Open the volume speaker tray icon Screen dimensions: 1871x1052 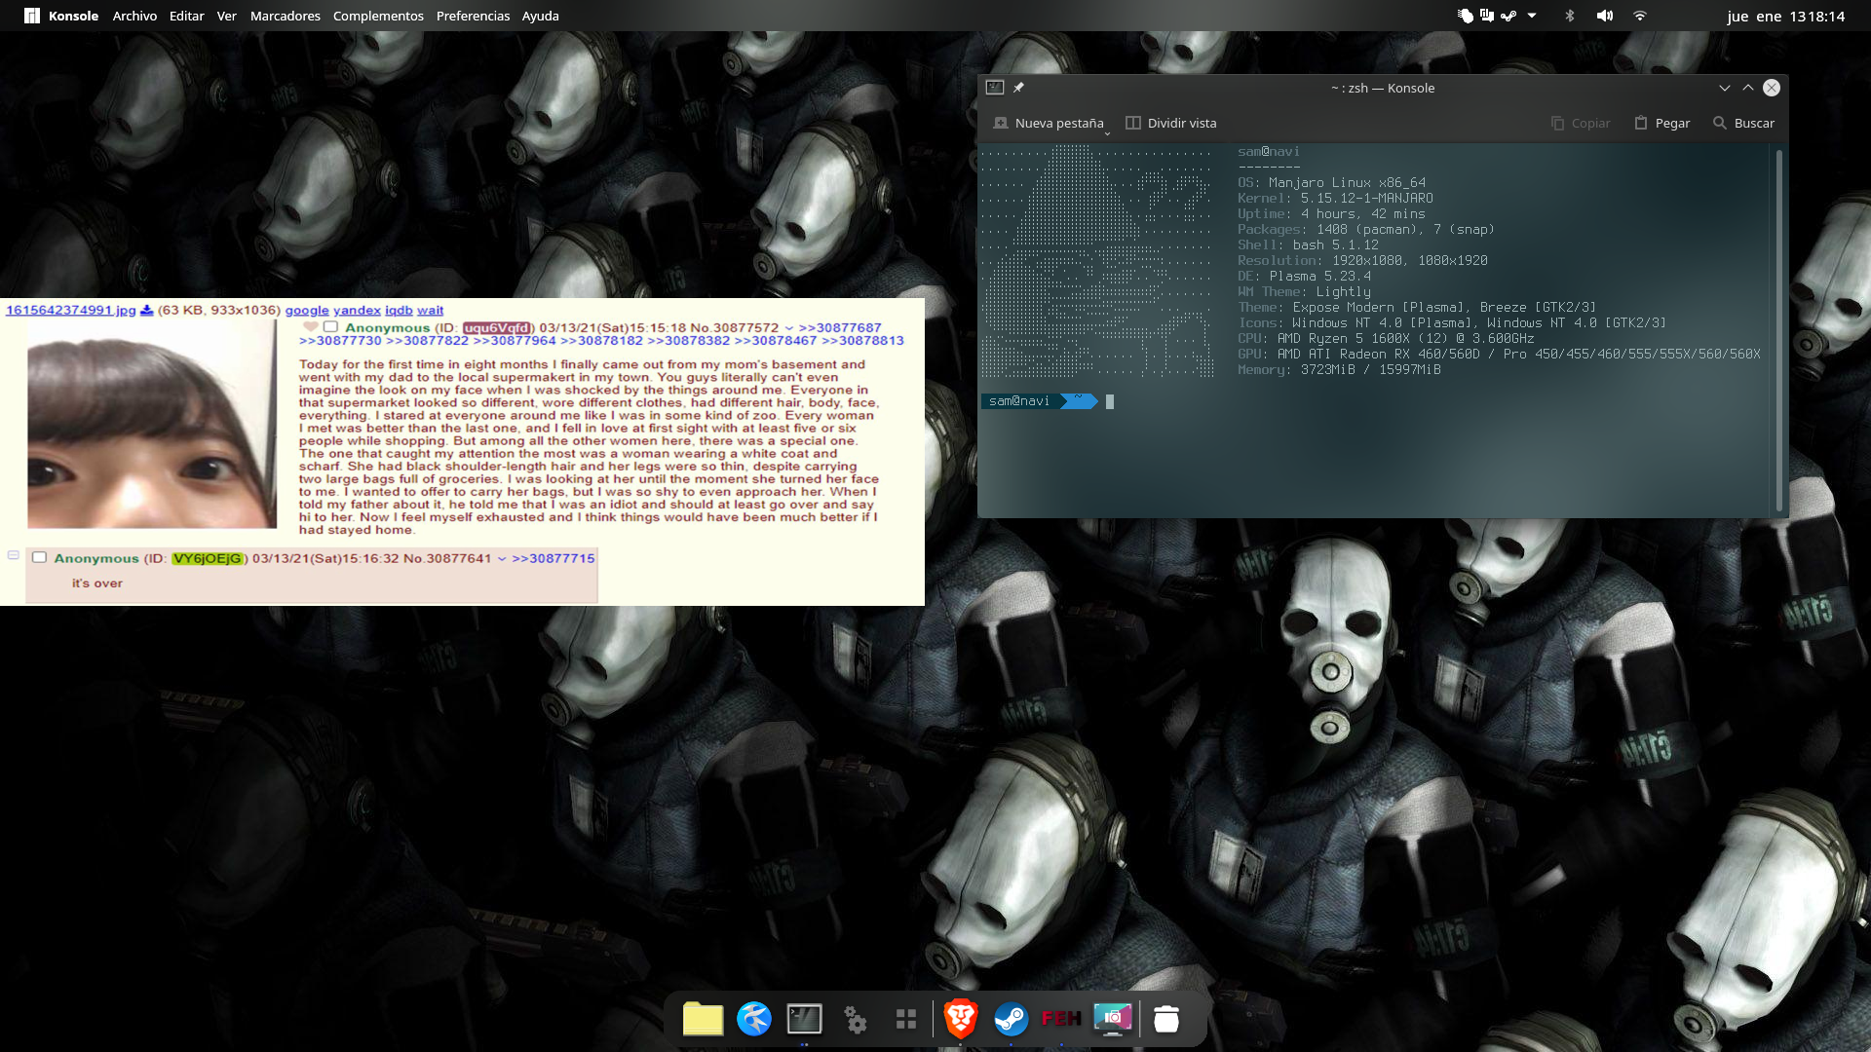(x=1605, y=16)
